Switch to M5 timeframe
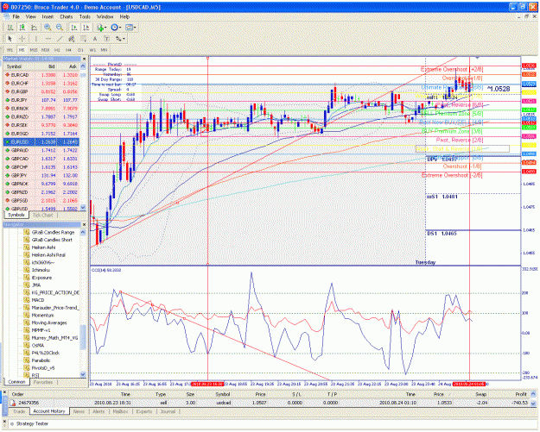Screen dimensions: 540x432 point(22,50)
